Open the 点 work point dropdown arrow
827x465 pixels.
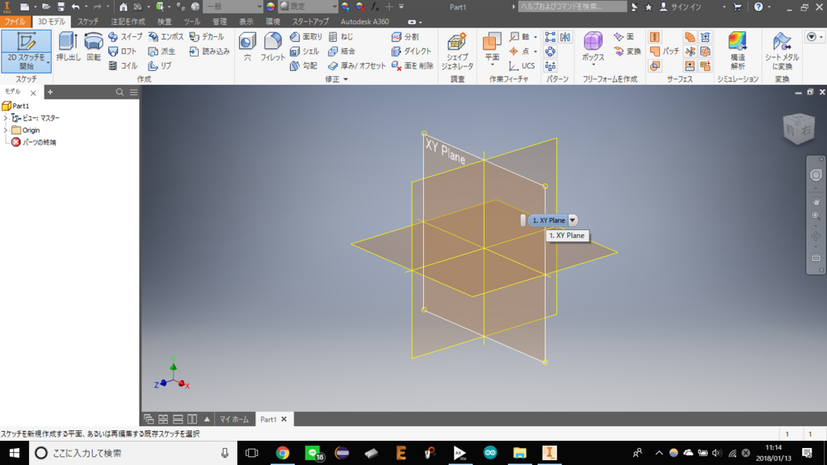click(535, 51)
